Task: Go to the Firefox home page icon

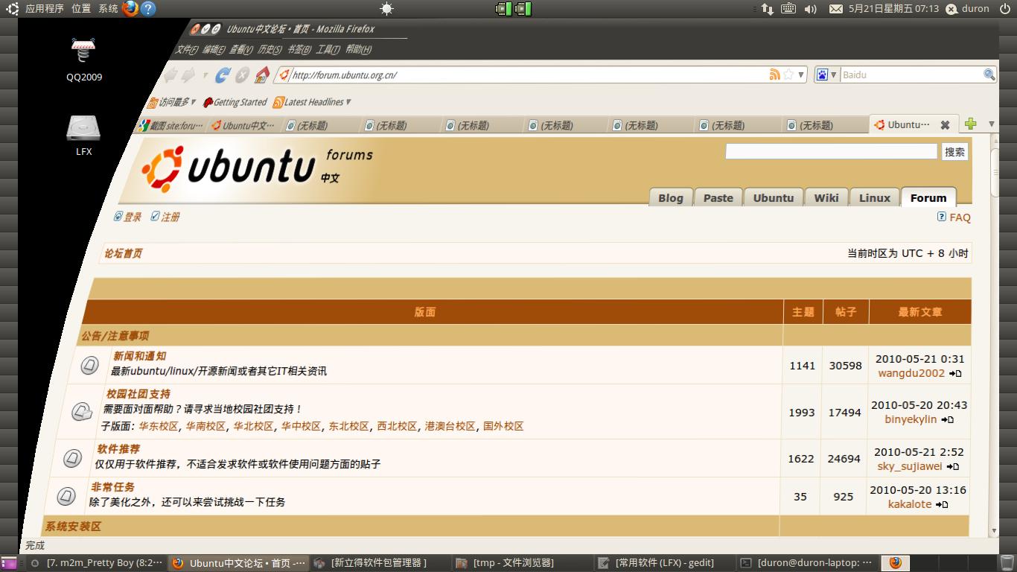Action: 262,74
